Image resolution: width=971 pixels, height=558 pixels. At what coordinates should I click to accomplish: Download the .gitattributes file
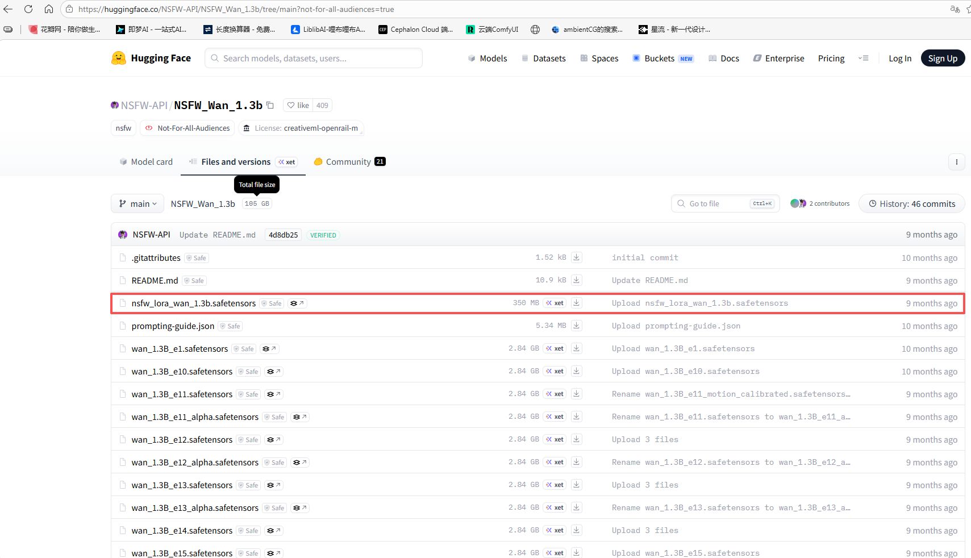(x=576, y=257)
